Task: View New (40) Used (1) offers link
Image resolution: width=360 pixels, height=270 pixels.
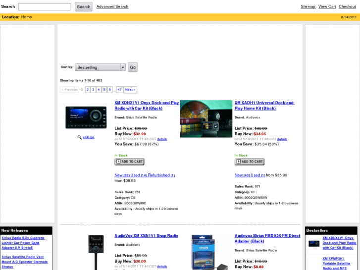Action: [250, 175]
